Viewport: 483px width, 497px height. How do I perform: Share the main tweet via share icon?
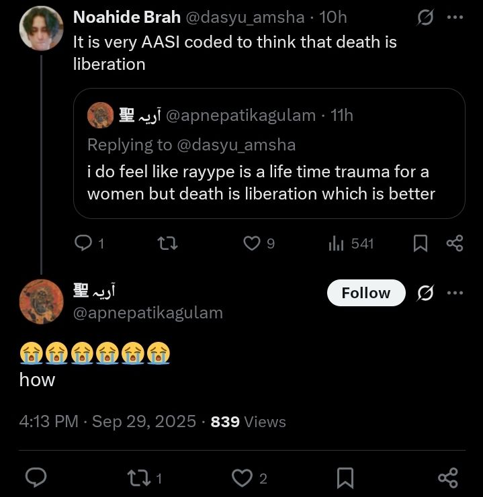click(x=447, y=478)
